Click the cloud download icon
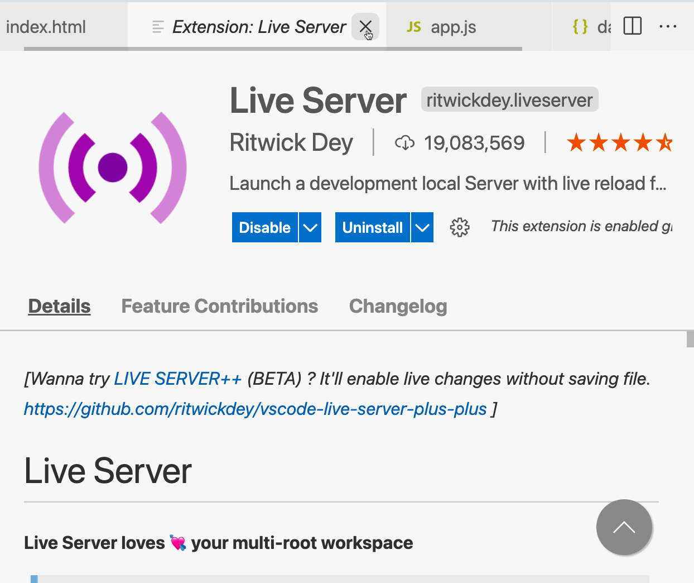 tap(405, 143)
